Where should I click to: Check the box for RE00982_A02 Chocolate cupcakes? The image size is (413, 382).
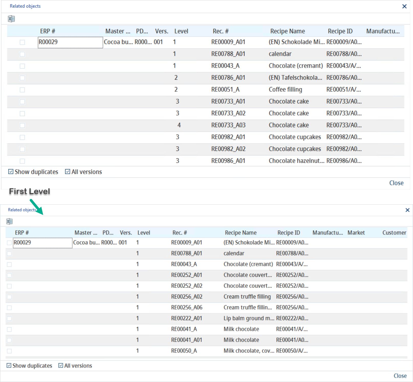pos(22,149)
